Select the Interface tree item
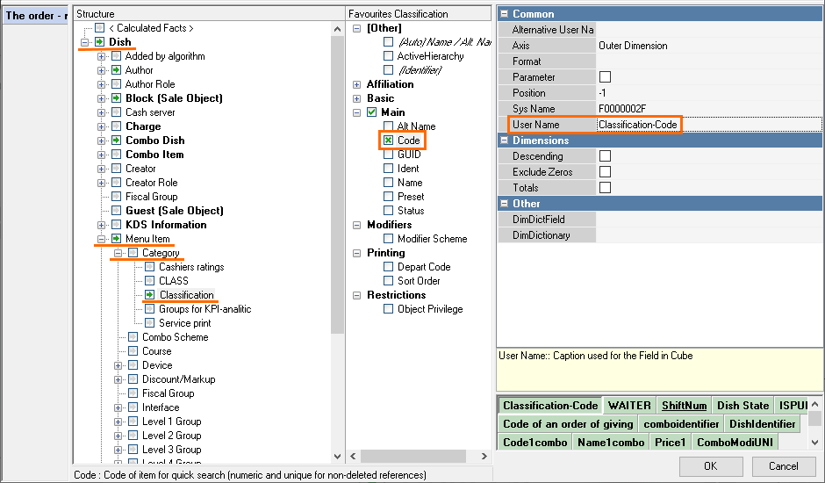Image resolution: width=825 pixels, height=483 pixels. (x=161, y=407)
